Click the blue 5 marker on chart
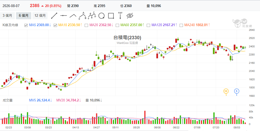This screenshot has height=131, width=260. [237, 91]
